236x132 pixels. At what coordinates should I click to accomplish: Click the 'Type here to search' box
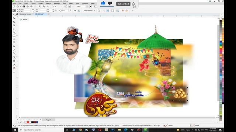41,130
